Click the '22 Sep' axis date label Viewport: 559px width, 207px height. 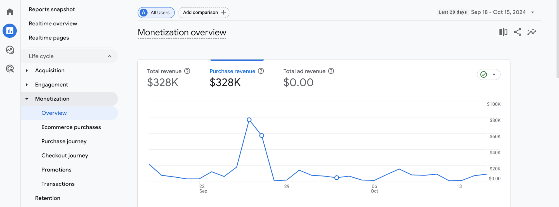(203, 189)
